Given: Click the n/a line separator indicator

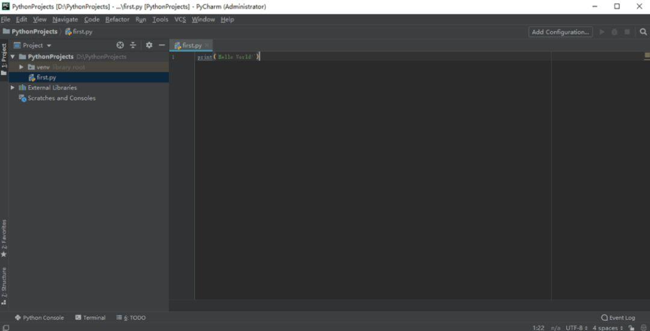Looking at the screenshot, I should [x=556, y=327].
